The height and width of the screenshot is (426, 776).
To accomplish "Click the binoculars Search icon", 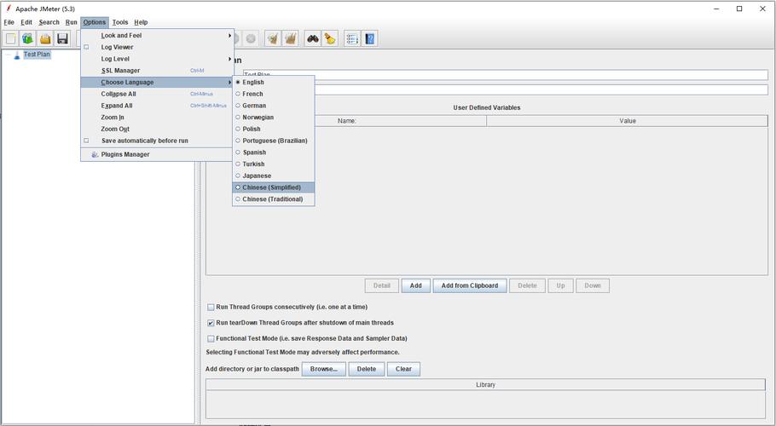I will tap(313, 38).
